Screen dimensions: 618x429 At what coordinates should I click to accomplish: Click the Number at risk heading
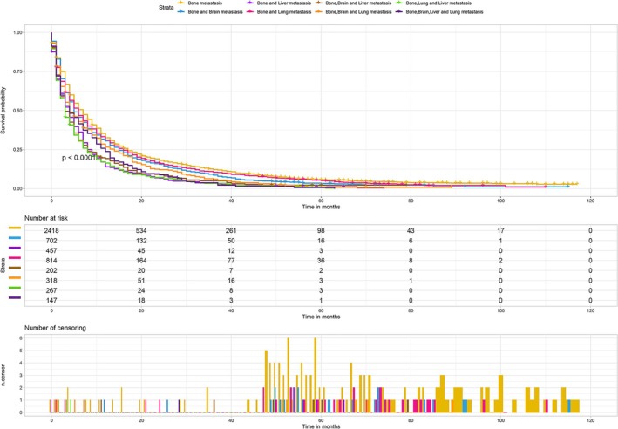click(x=46, y=218)
